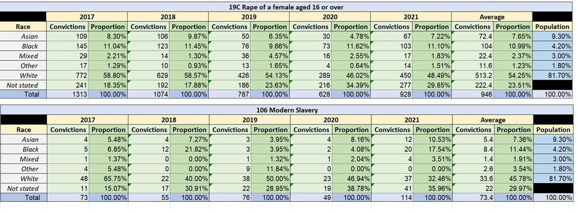This screenshot has height=213, width=578.
Task: Select the Population header in Modern Slavery table
Action: [x=552, y=130]
